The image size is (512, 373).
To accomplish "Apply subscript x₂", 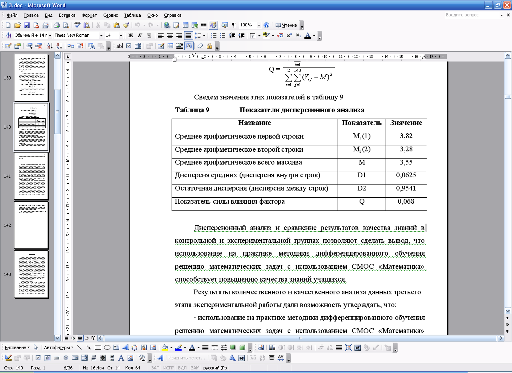I will (298, 35).
